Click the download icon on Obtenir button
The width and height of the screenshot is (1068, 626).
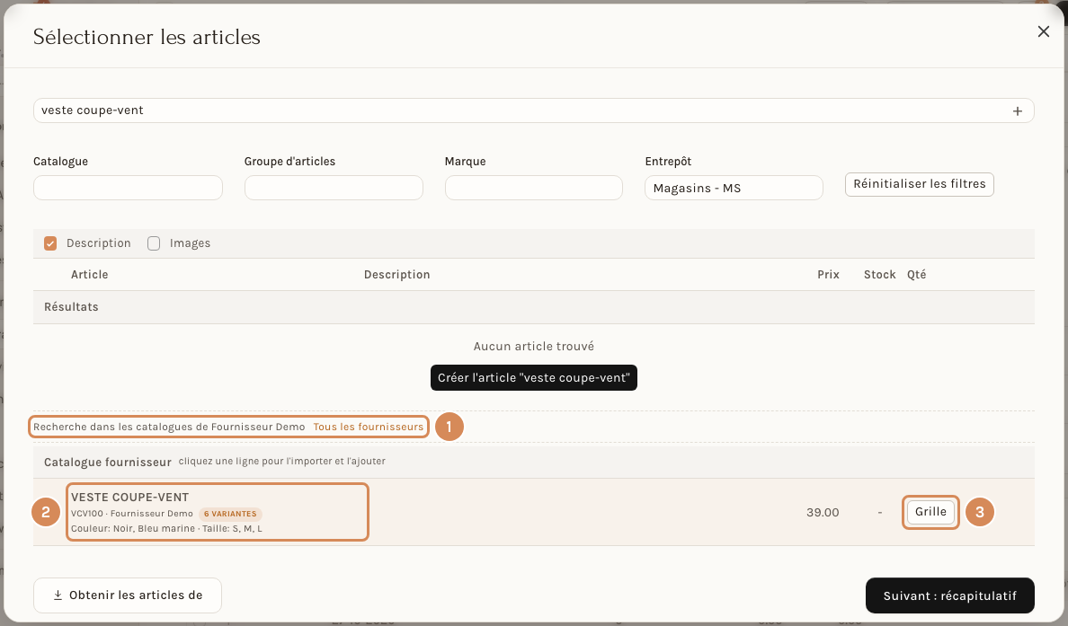[x=58, y=595]
